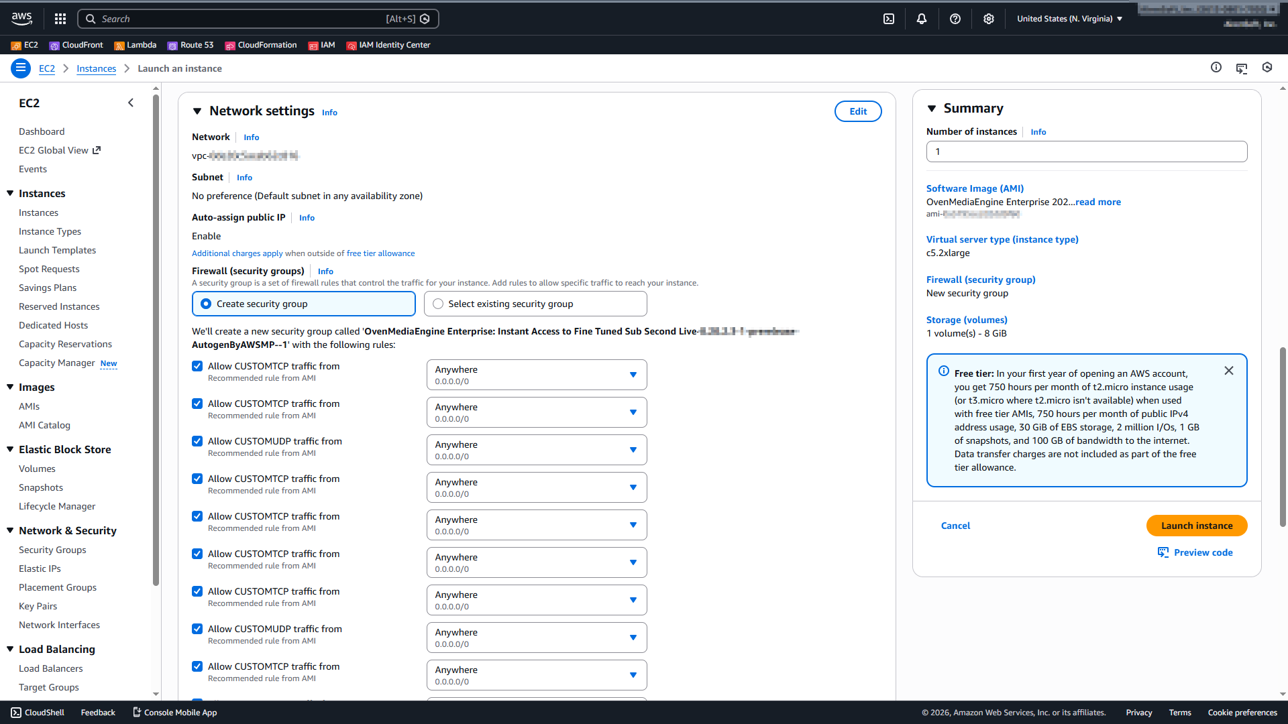Open the first Anywhere source dropdown
Viewport: 1288px width, 724px height.
pos(537,375)
